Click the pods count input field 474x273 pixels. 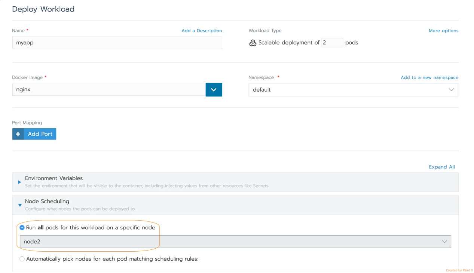tap(332, 43)
